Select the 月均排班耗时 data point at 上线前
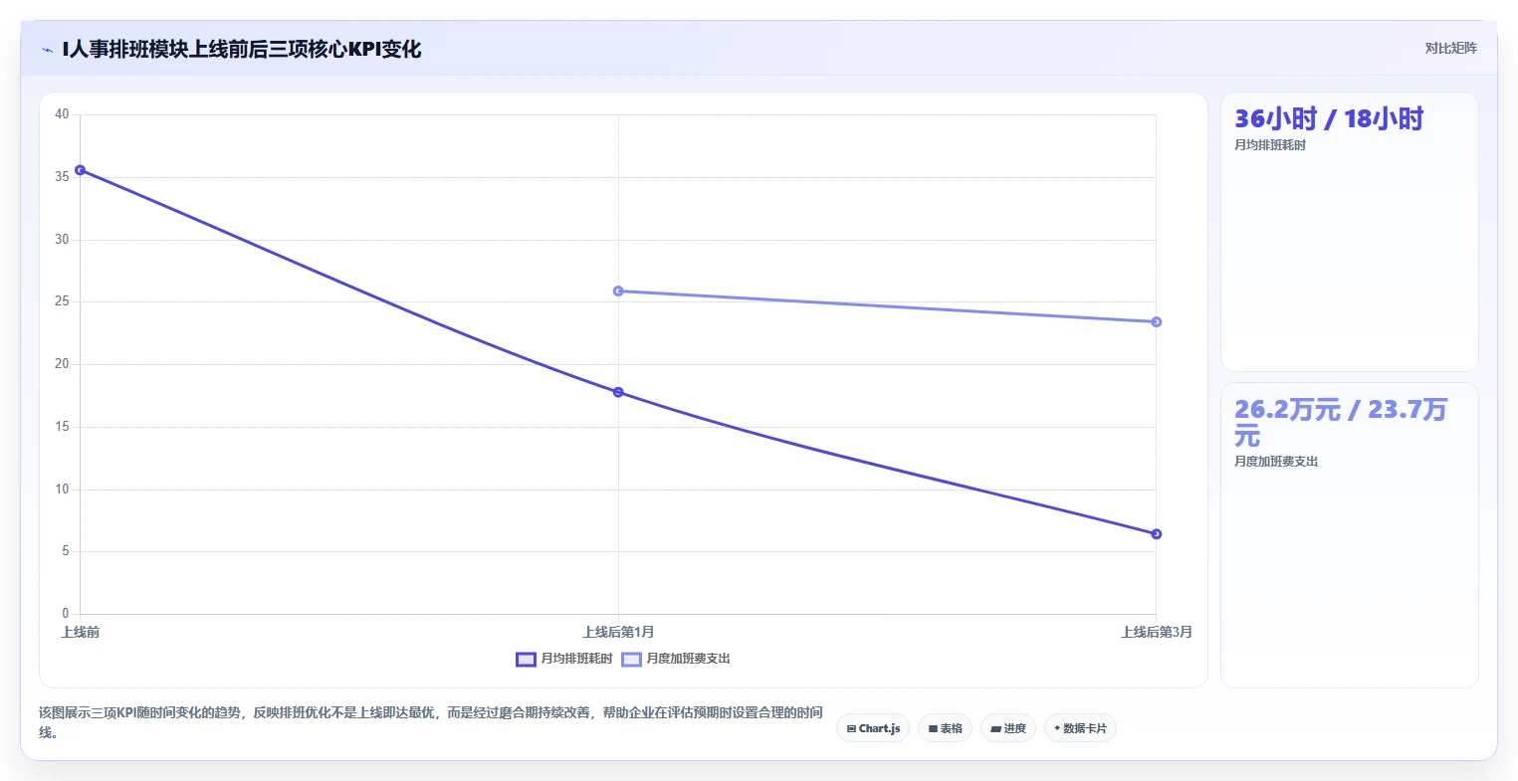 click(x=81, y=170)
